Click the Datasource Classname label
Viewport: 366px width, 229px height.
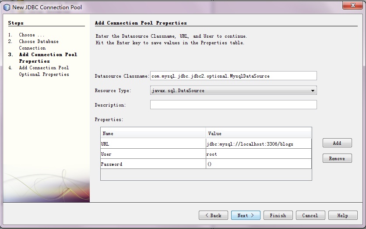click(122, 76)
